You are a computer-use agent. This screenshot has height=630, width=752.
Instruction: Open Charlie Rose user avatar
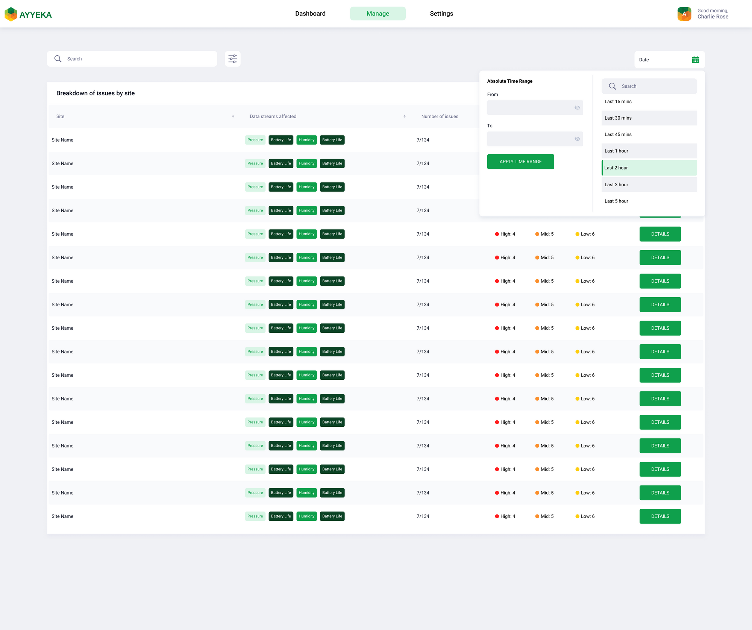coord(684,14)
